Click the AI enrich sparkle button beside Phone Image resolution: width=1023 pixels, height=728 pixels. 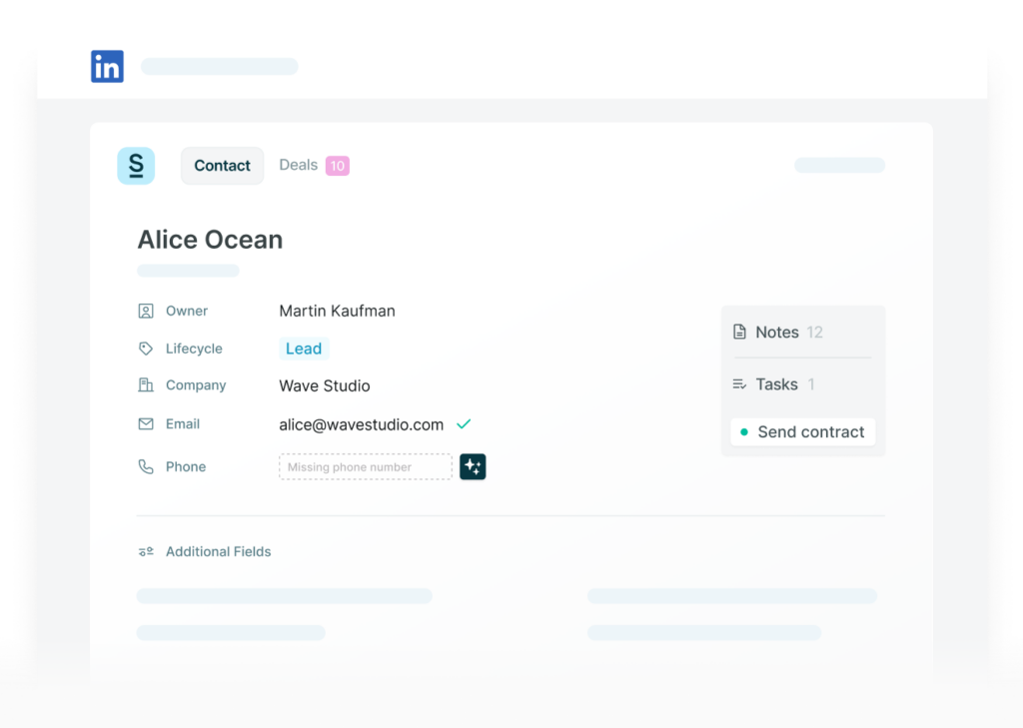(472, 466)
